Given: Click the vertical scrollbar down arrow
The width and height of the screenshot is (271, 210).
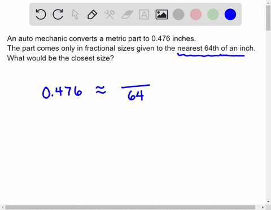Looking at the screenshot, I should [268, 202].
